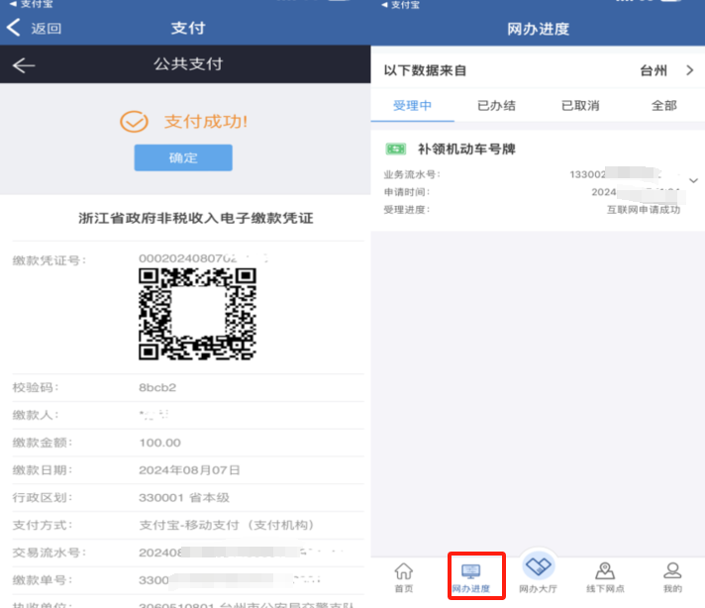Screen dimensions: 705x608
Task: Tap the 返回 back chevron icon
Action: 14,28
